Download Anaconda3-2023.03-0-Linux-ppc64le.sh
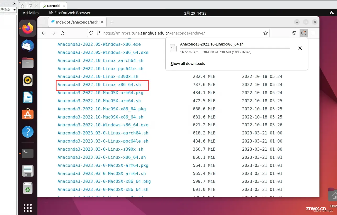This screenshot has width=337, height=215. point(103,141)
